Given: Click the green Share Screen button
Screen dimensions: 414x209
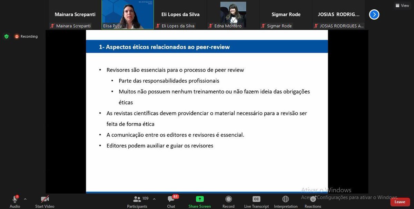Looking at the screenshot, I should (x=200, y=201).
